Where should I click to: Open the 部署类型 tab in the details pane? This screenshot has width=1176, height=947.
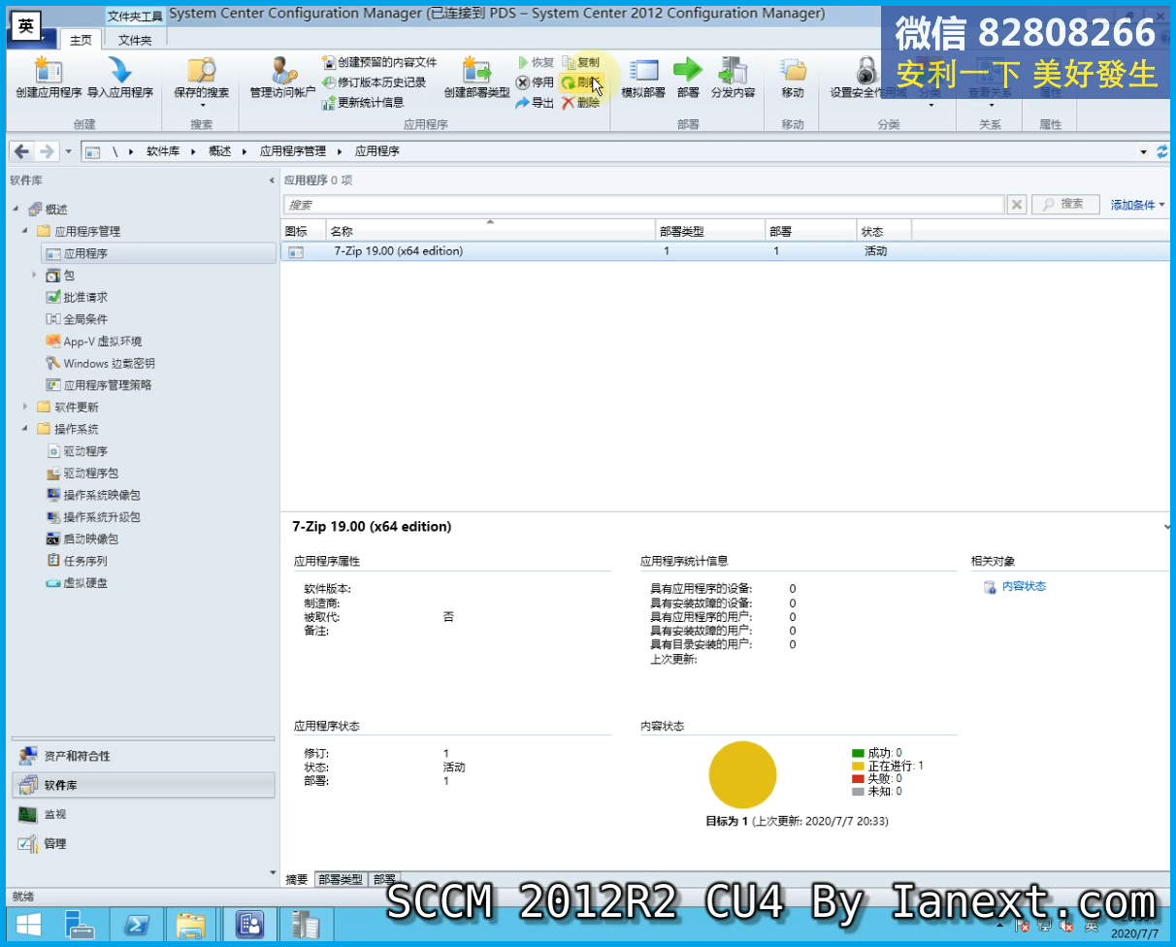coord(341,879)
